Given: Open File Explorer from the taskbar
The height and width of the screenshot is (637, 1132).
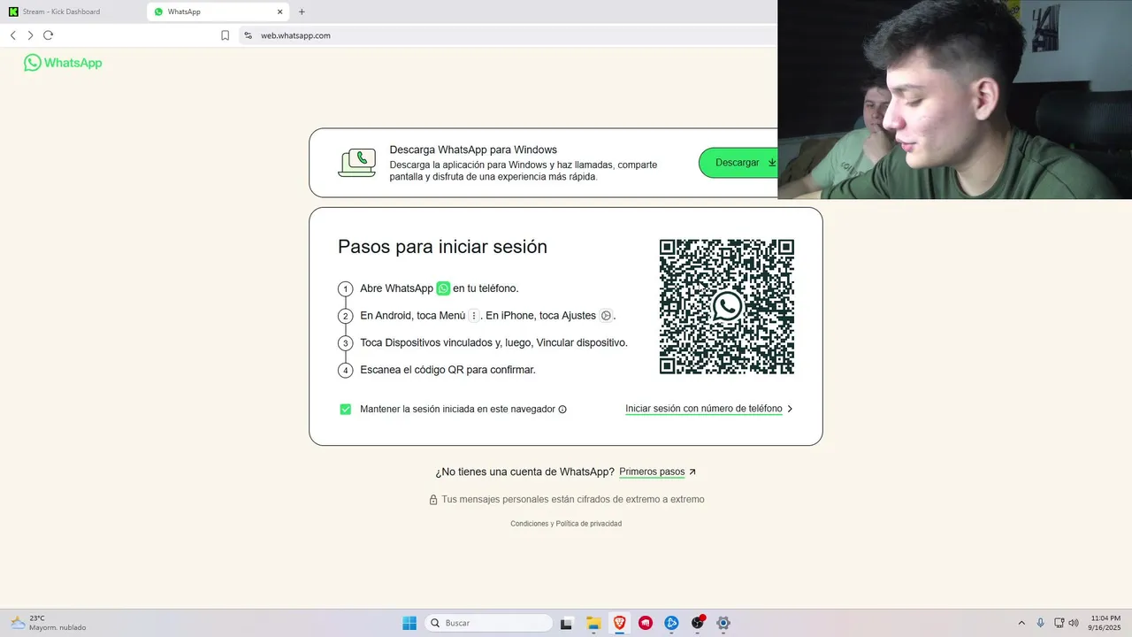Looking at the screenshot, I should click(x=593, y=623).
